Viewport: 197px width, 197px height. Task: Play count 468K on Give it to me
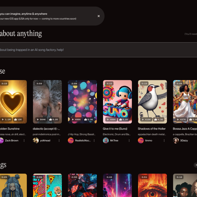coord(111,120)
